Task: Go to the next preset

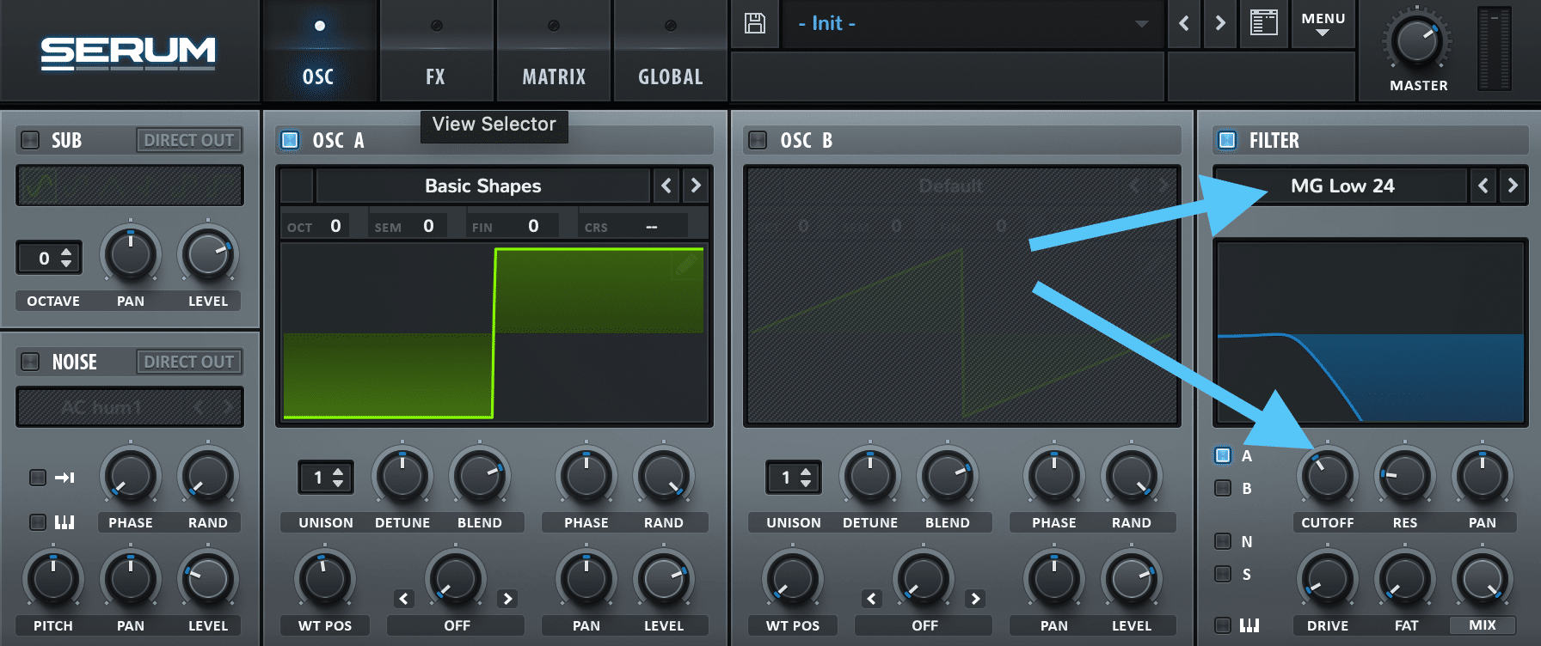Action: tap(1219, 23)
